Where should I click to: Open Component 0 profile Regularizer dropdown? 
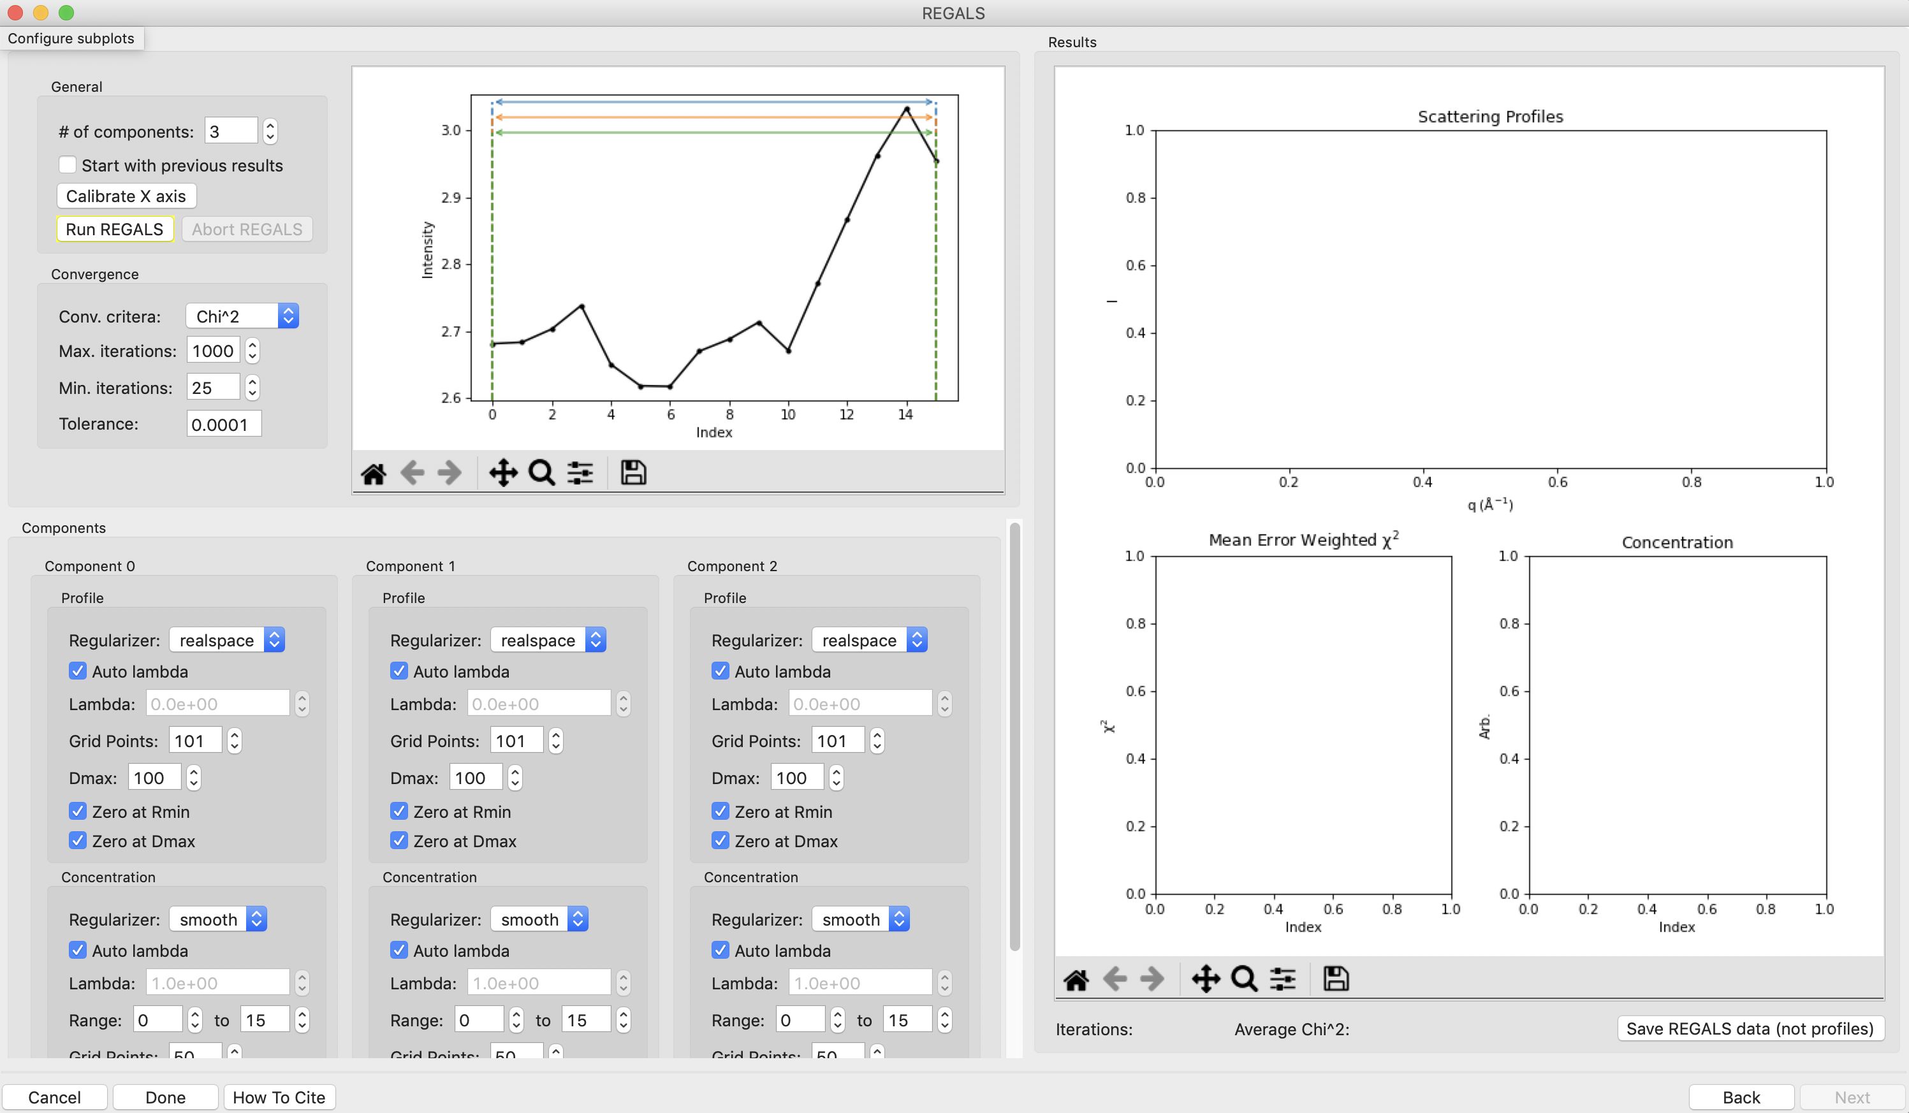click(227, 641)
